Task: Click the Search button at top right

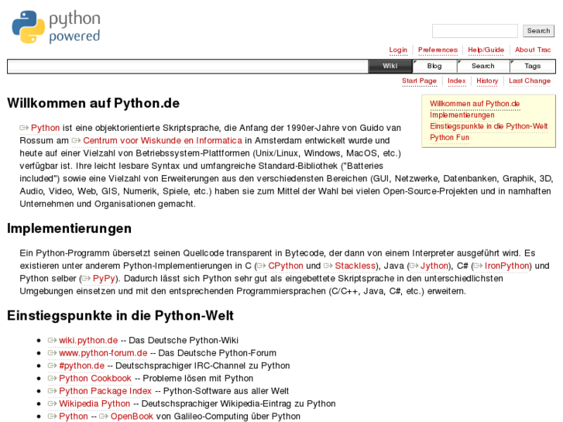Action: coord(538,31)
